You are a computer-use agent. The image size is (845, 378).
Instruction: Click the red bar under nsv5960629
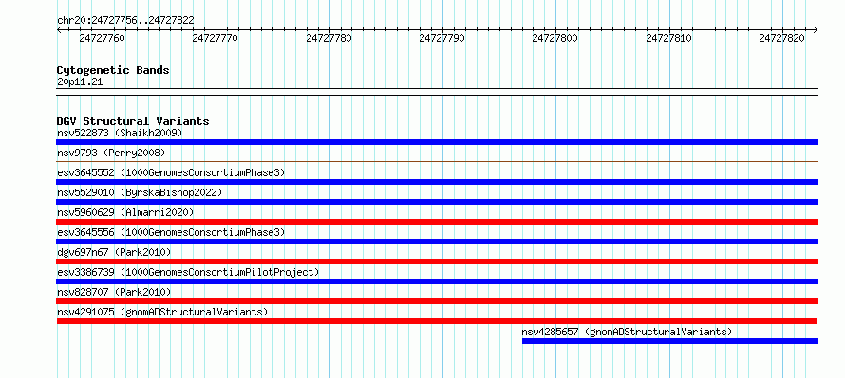[x=437, y=222]
